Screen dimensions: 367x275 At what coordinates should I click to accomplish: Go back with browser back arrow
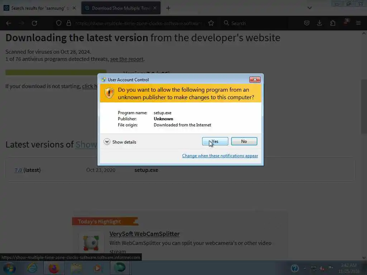9,23
